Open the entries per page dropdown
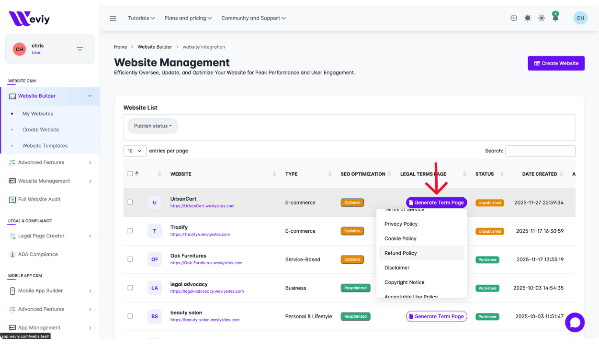599x344 pixels. [x=135, y=151]
